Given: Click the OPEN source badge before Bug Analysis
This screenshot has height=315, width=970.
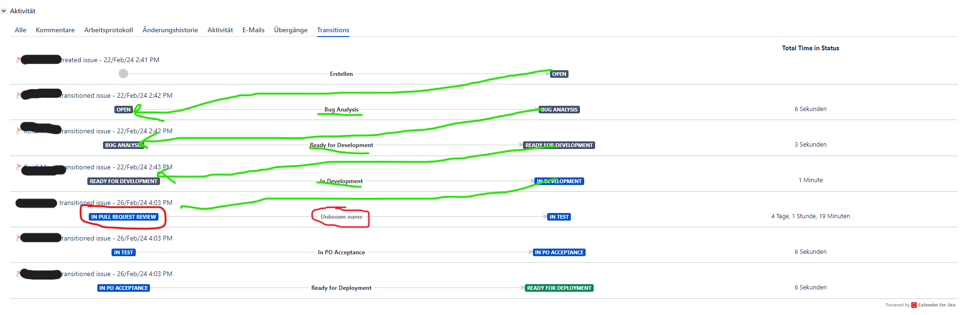Looking at the screenshot, I should point(123,110).
